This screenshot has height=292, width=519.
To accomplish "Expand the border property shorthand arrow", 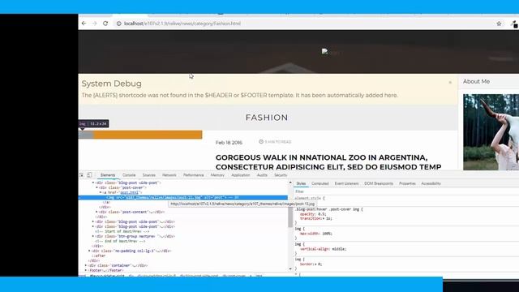I will pos(315,264).
